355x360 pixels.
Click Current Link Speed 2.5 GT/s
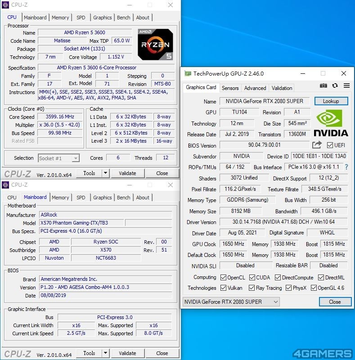tap(76, 333)
